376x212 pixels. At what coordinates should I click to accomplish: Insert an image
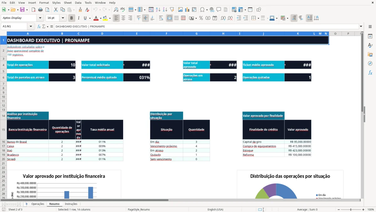click(x=180, y=10)
